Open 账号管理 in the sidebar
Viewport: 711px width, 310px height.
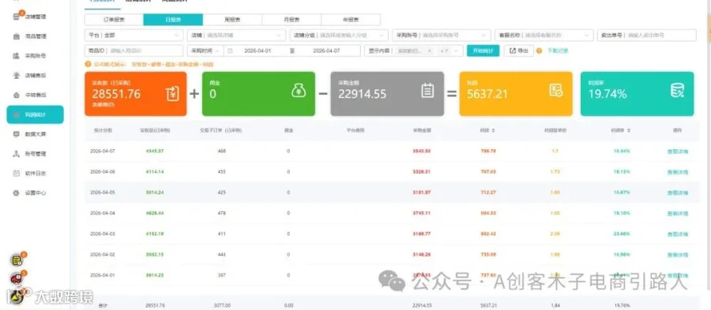click(x=35, y=154)
